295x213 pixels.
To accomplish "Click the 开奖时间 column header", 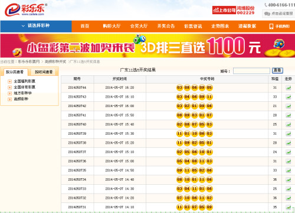I will click(120, 79).
